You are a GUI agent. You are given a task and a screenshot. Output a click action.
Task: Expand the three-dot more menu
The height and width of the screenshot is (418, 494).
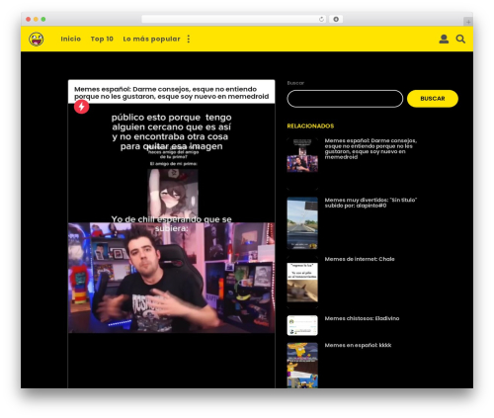189,39
